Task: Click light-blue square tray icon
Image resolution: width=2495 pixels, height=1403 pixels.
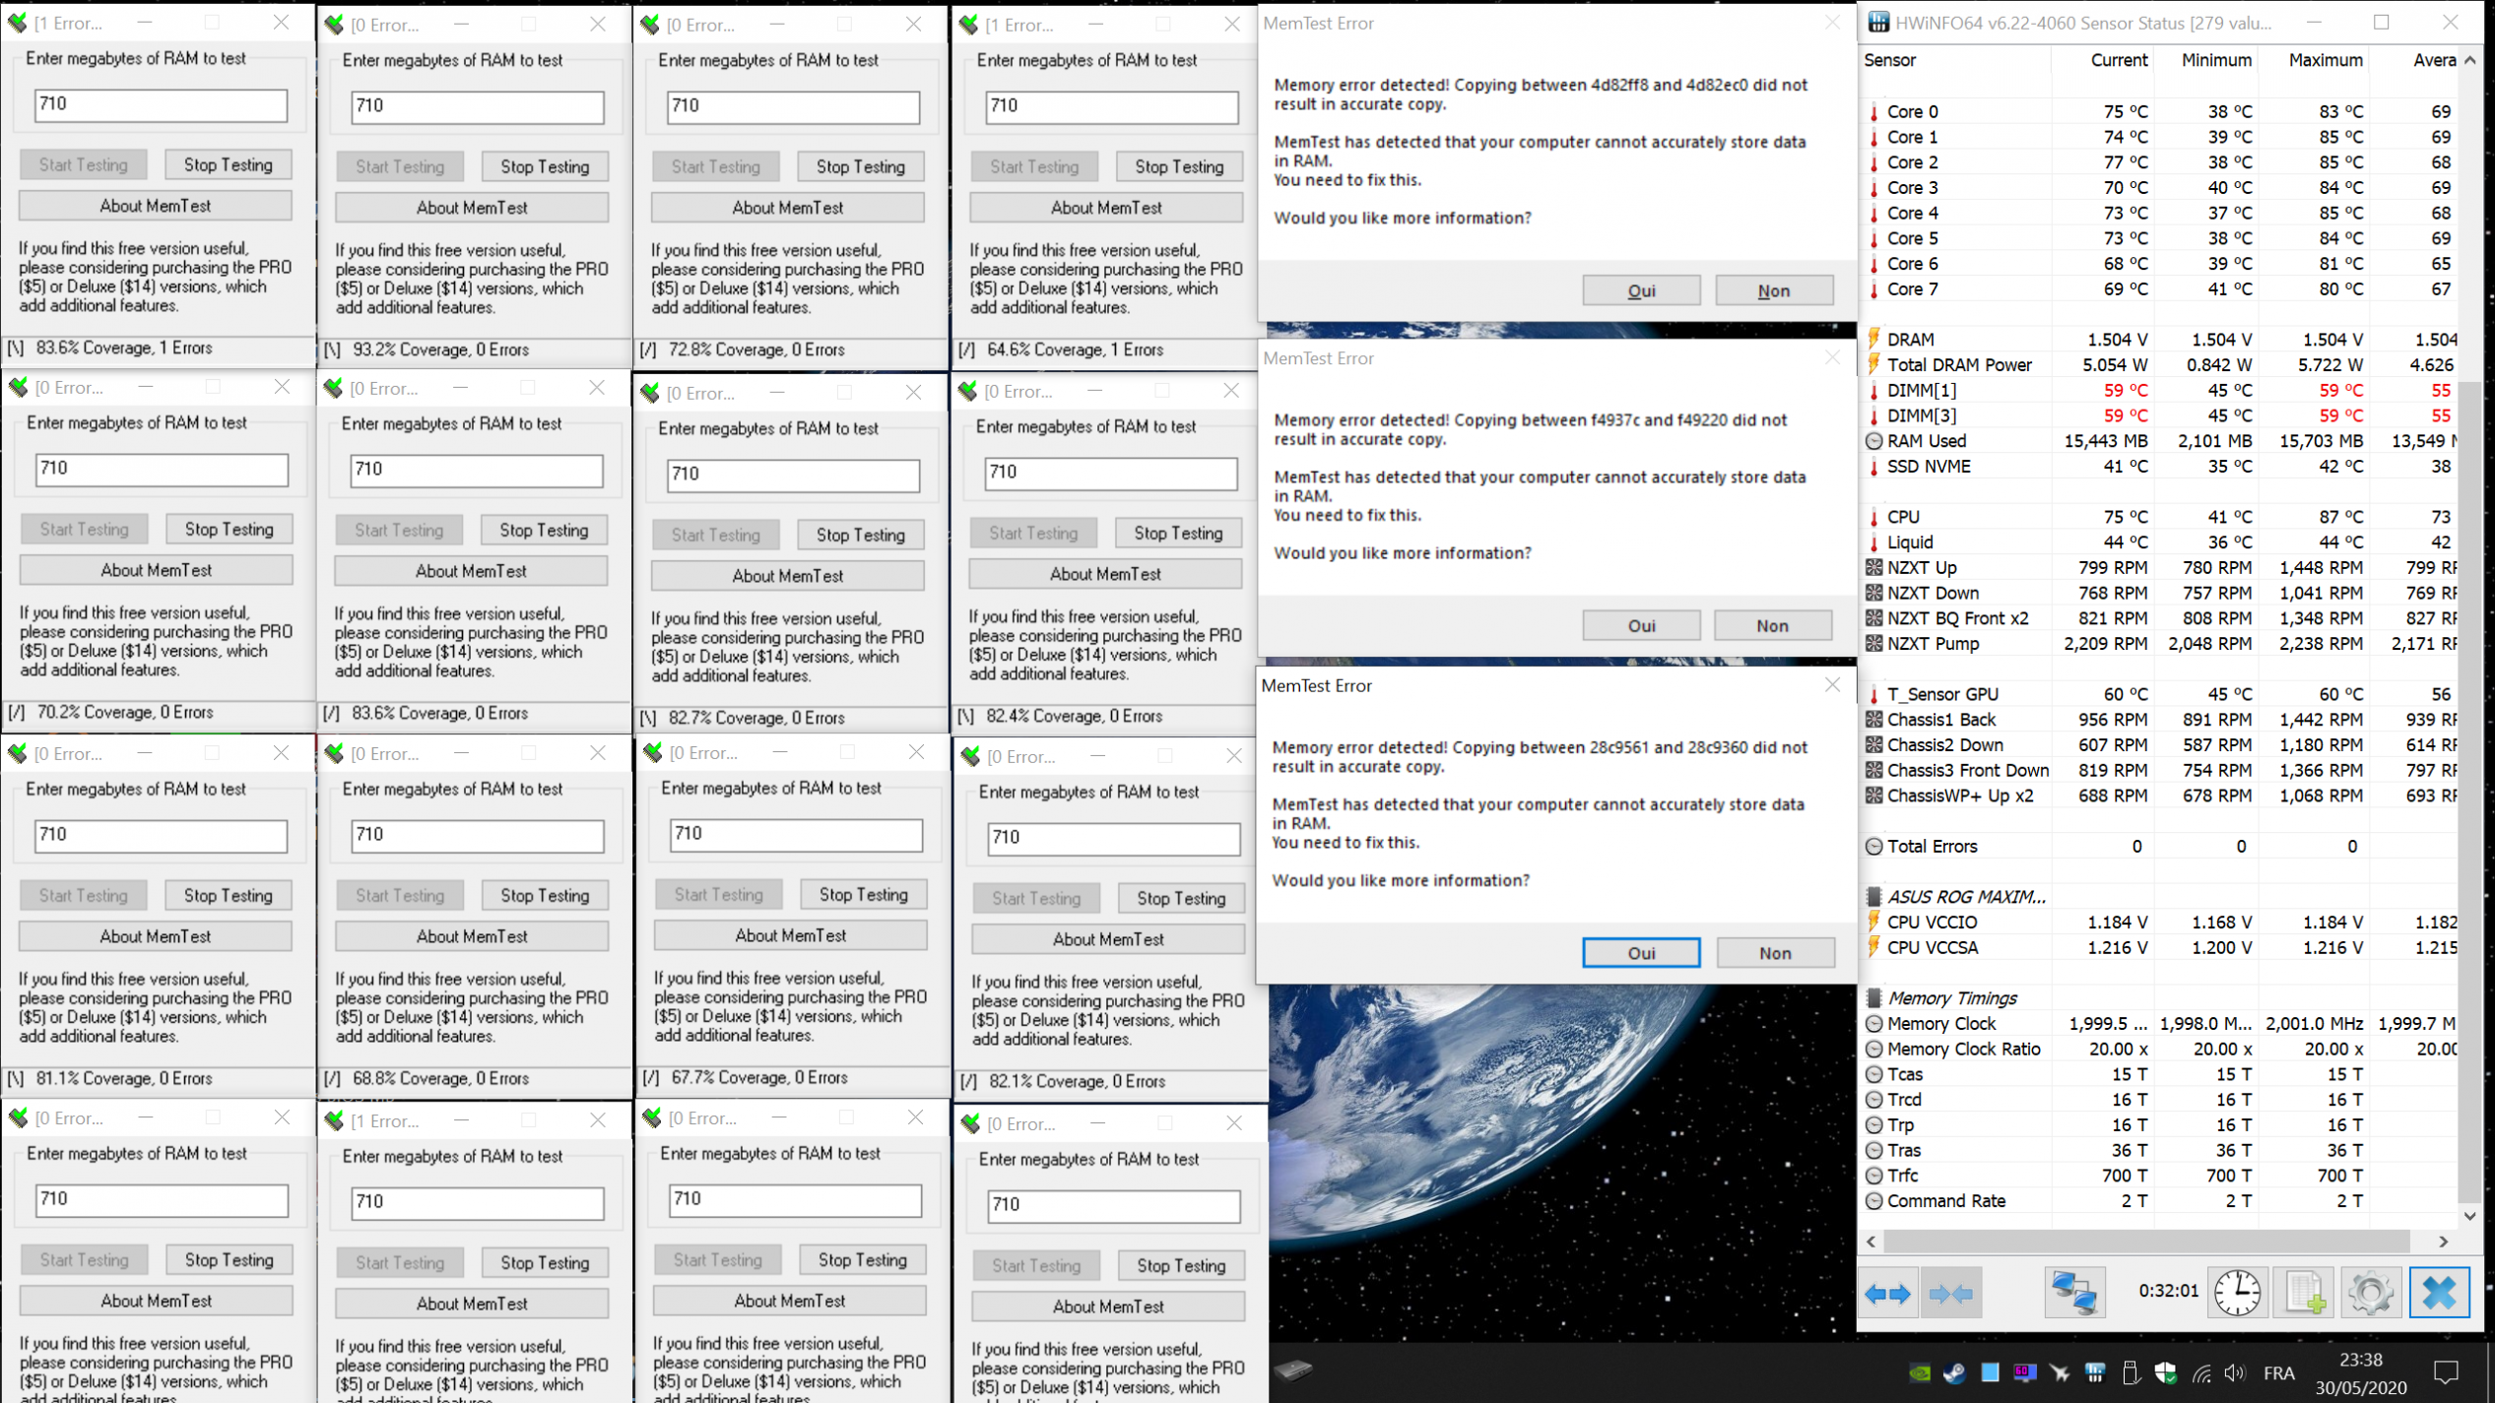Action: [x=1990, y=1372]
